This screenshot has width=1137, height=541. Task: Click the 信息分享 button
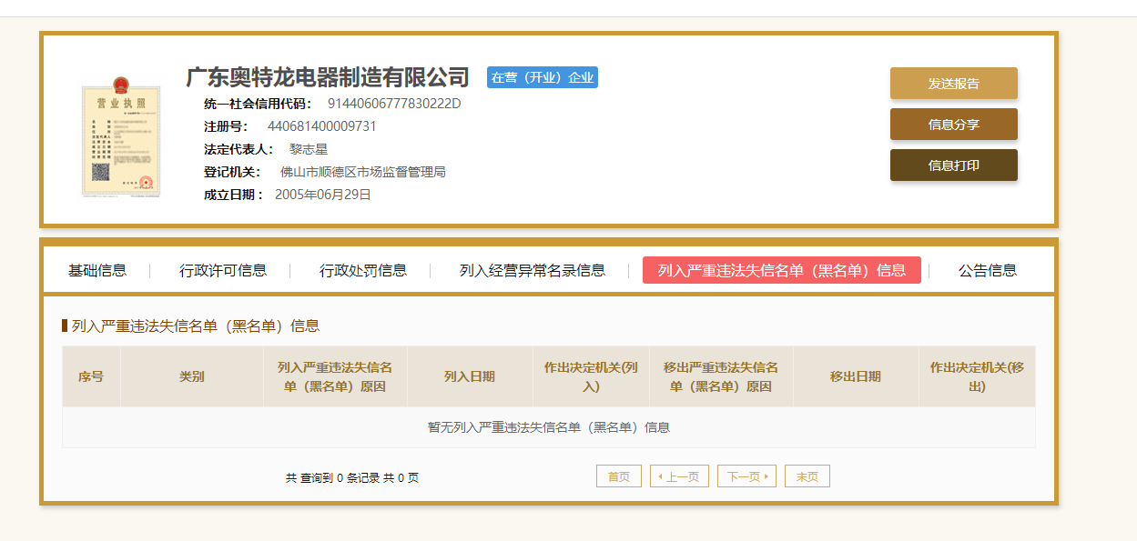coord(953,125)
